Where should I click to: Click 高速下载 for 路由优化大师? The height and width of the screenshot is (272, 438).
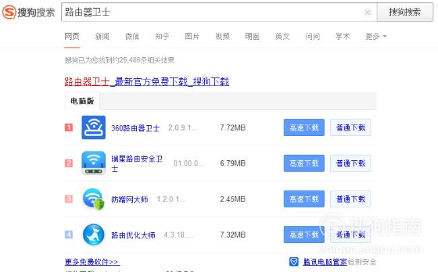304,234
